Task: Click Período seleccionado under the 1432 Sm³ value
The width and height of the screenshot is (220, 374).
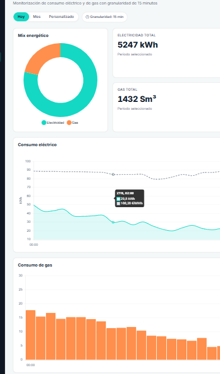Action: [x=134, y=109]
